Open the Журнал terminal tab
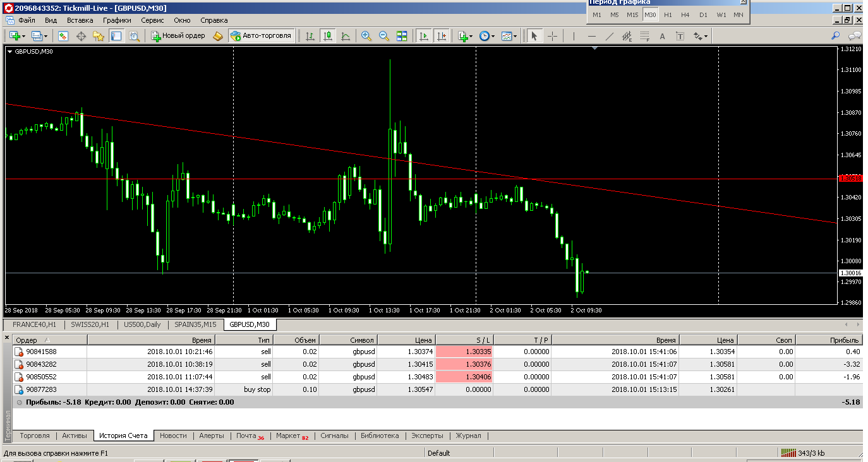 coord(468,435)
